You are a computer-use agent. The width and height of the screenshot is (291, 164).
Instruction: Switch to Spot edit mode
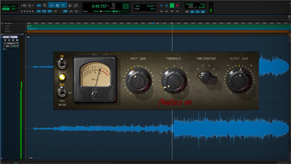[x=13, y=6]
